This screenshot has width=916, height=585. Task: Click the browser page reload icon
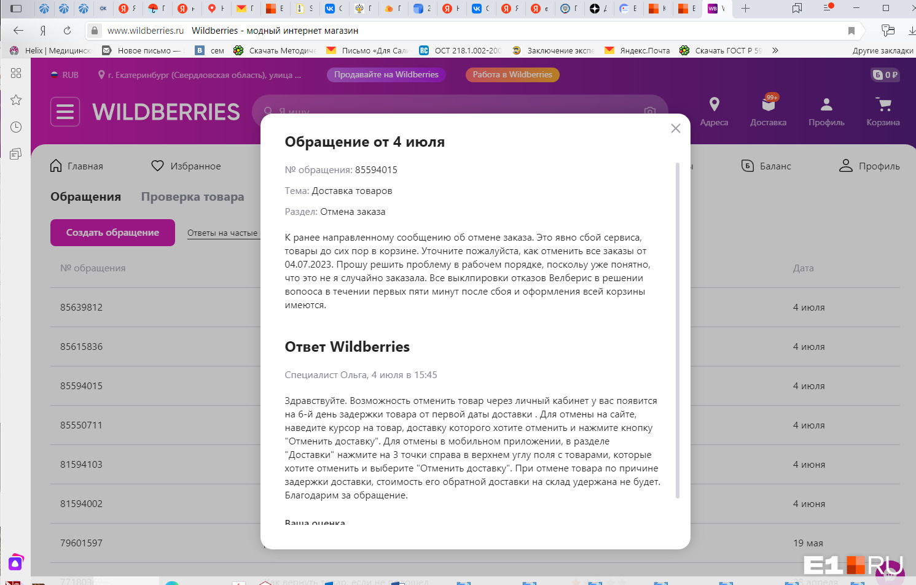tap(67, 30)
